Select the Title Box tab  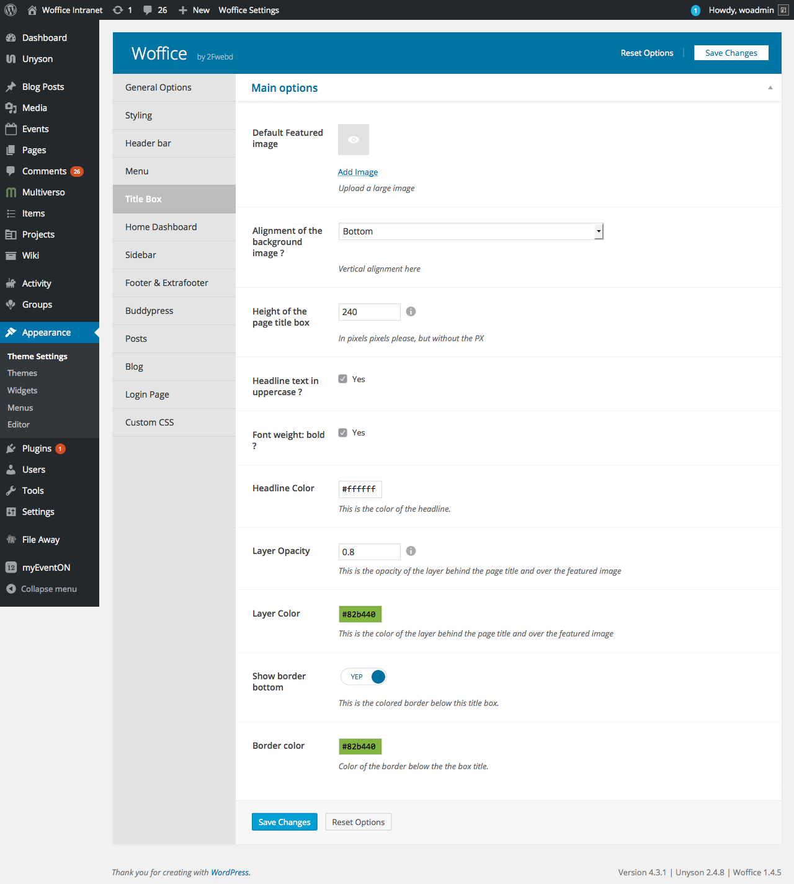tap(174, 199)
